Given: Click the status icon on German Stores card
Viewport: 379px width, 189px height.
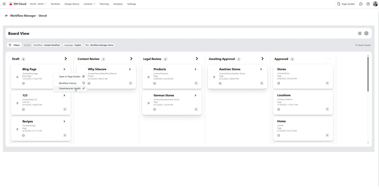Looking at the screenshot, I should (155, 109).
